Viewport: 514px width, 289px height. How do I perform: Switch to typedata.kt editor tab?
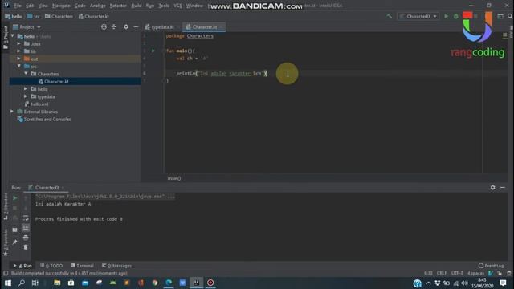pyautogui.click(x=162, y=26)
